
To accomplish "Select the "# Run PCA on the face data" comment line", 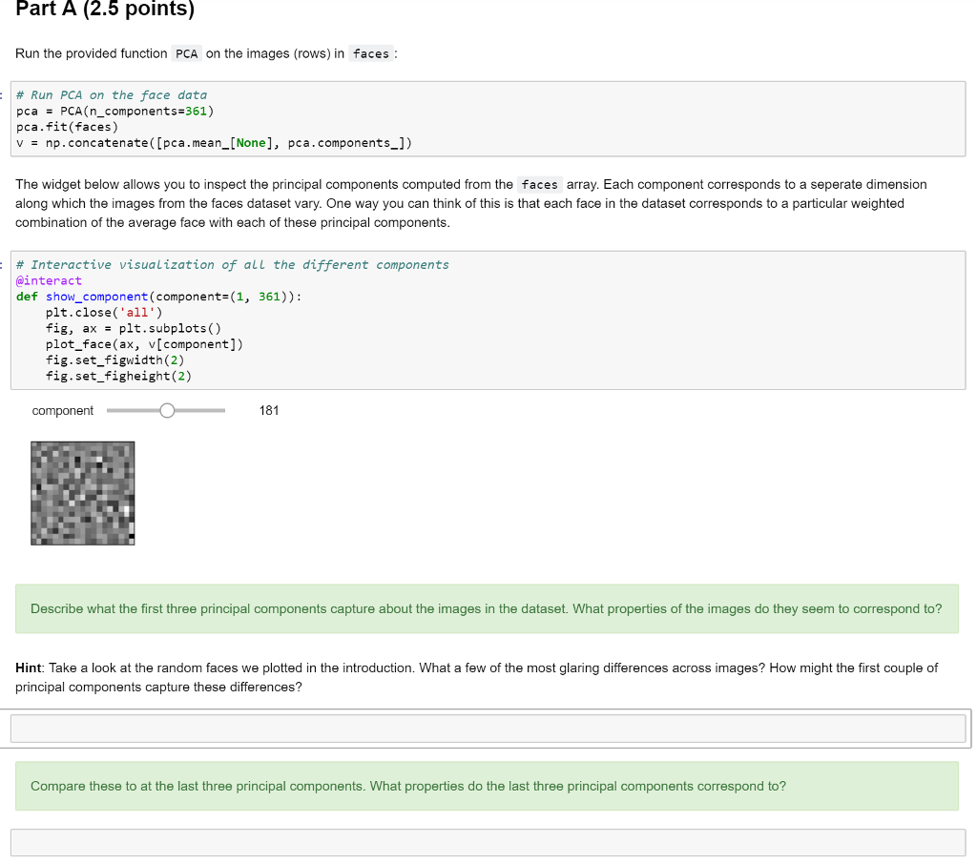I will [118, 95].
